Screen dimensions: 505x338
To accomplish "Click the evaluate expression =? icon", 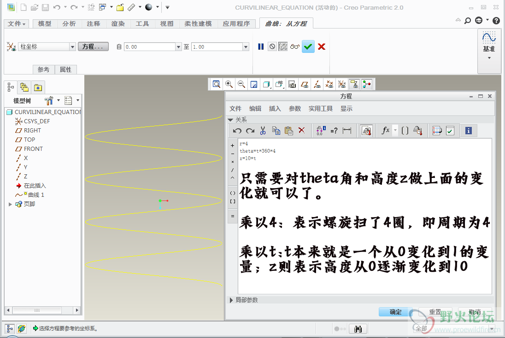I will (334, 131).
